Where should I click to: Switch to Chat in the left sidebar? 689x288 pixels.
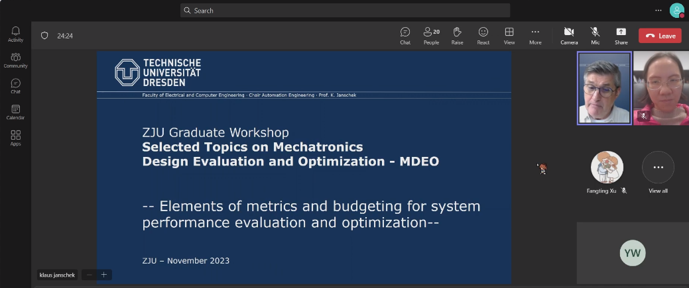(16, 86)
